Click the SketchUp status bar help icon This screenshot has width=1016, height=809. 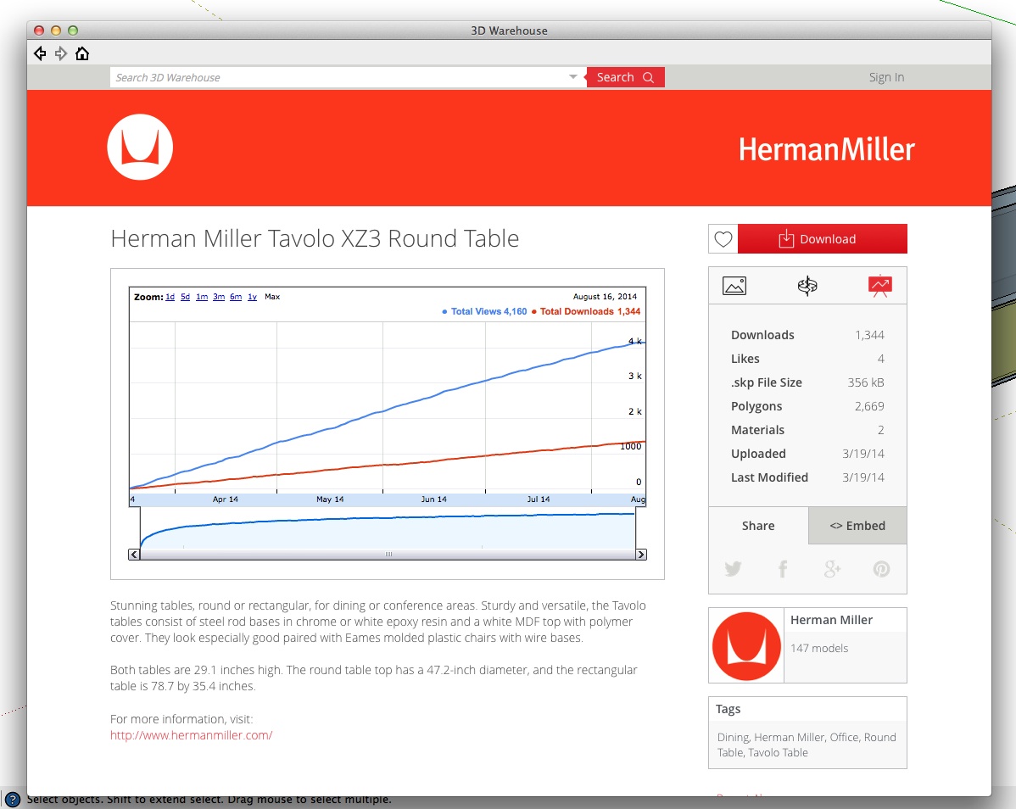[x=13, y=800]
